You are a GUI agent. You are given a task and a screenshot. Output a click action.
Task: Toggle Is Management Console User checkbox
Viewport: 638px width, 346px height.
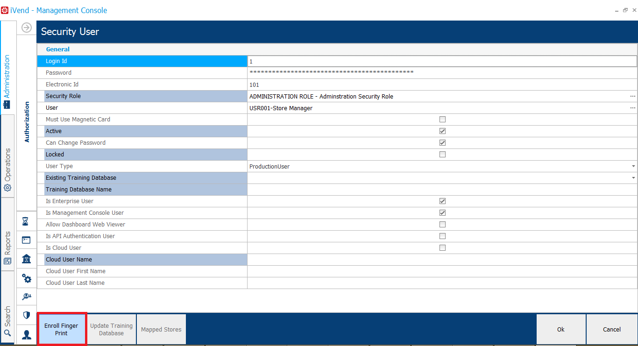(442, 213)
